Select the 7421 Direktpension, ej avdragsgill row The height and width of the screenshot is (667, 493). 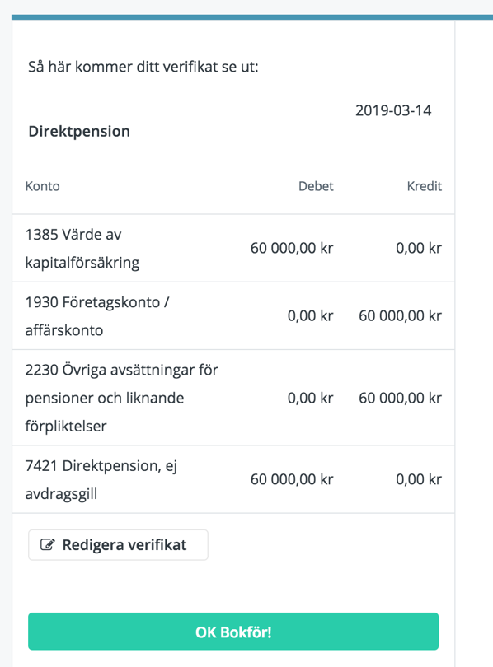[233, 479]
